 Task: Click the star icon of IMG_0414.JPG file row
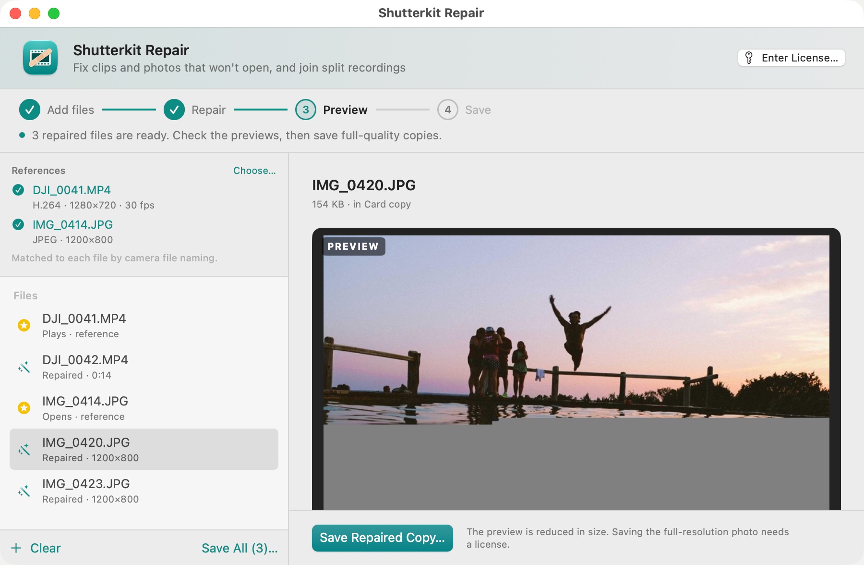pyautogui.click(x=24, y=408)
